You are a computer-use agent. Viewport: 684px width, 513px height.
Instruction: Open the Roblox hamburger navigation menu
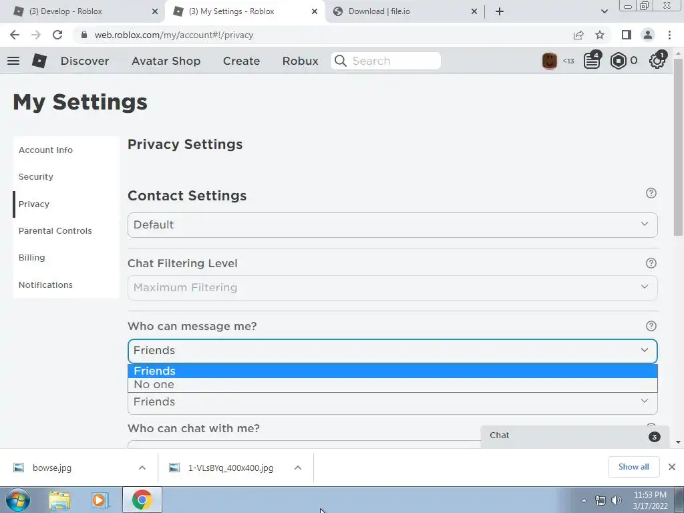[x=13, y=61]
